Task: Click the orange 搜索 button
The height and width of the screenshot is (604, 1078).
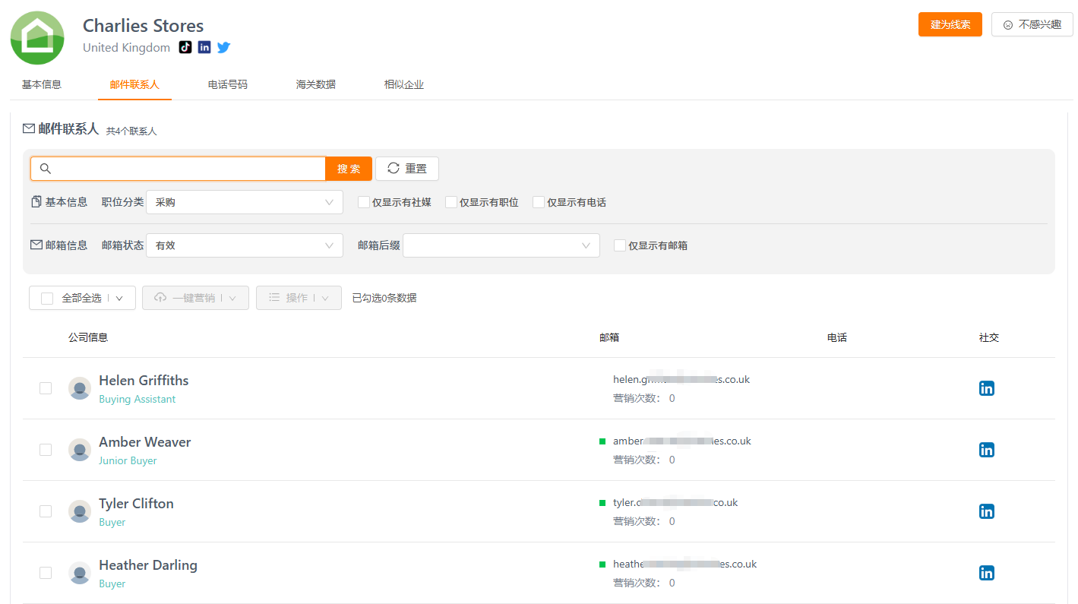Action: pos(349,169)
